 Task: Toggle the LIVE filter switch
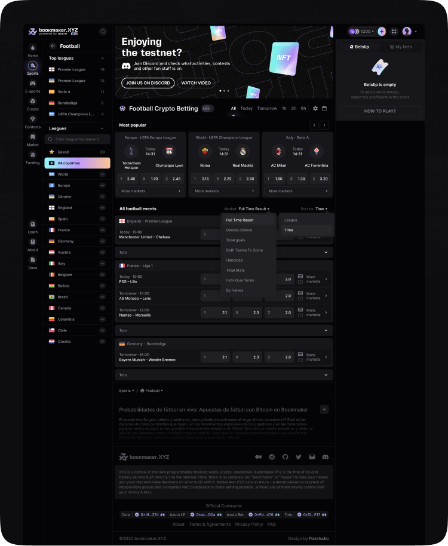coord(207,109)
